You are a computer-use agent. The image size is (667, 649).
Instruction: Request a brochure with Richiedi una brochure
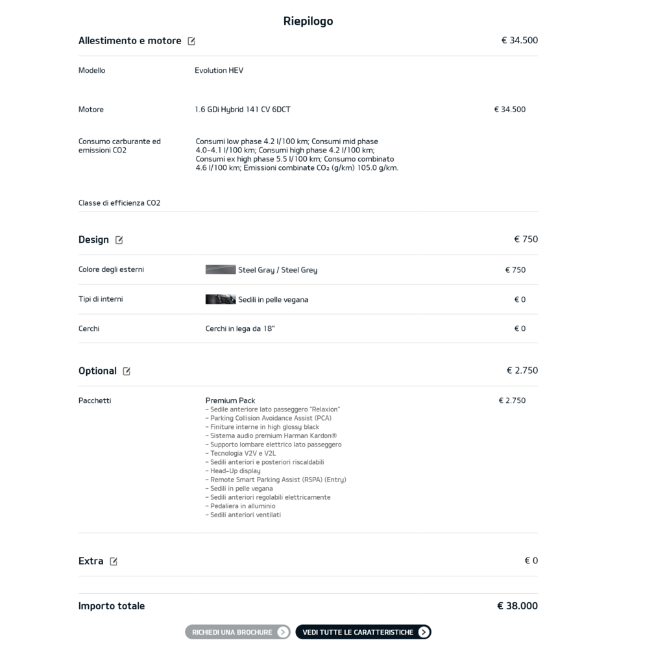pos(237,632)
